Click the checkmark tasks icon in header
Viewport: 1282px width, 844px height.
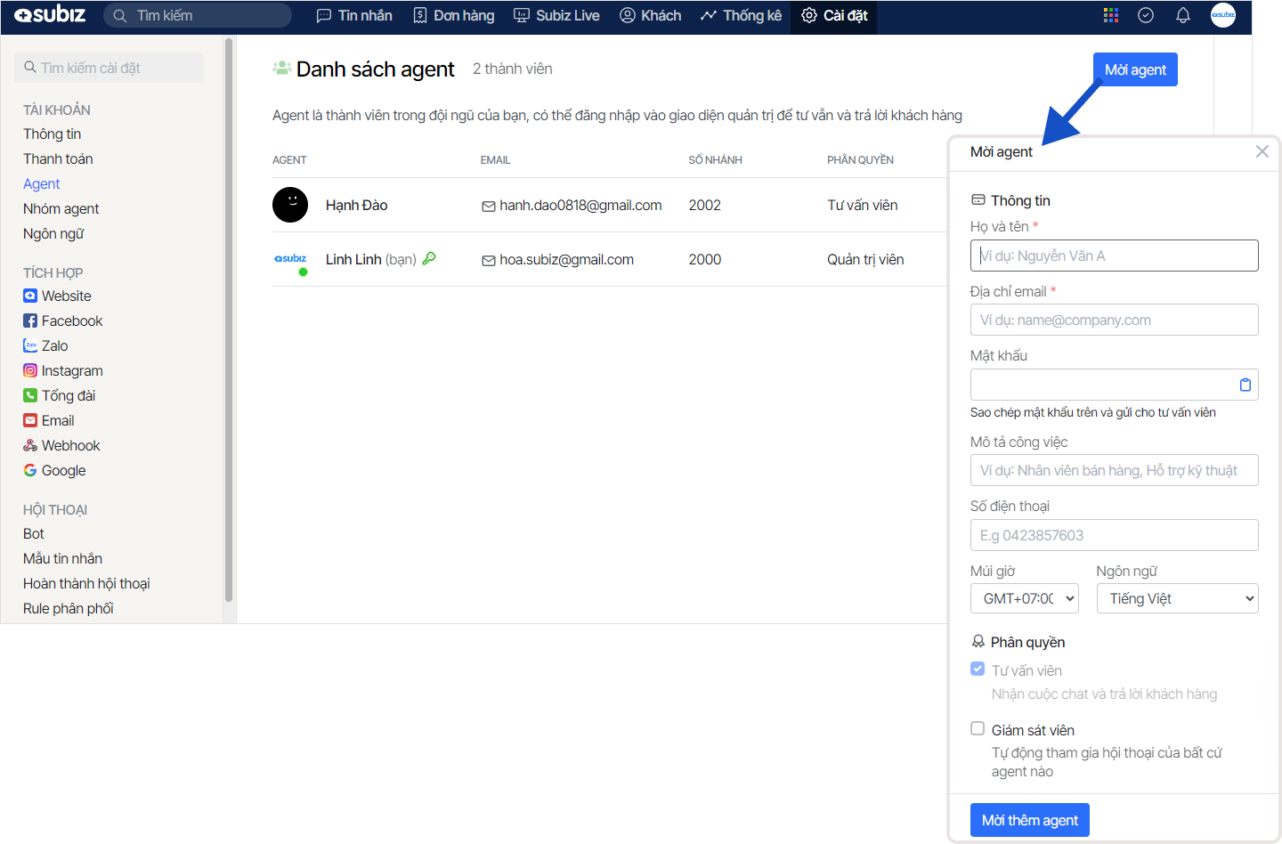pyautogui.click(x=1146, y=15)
